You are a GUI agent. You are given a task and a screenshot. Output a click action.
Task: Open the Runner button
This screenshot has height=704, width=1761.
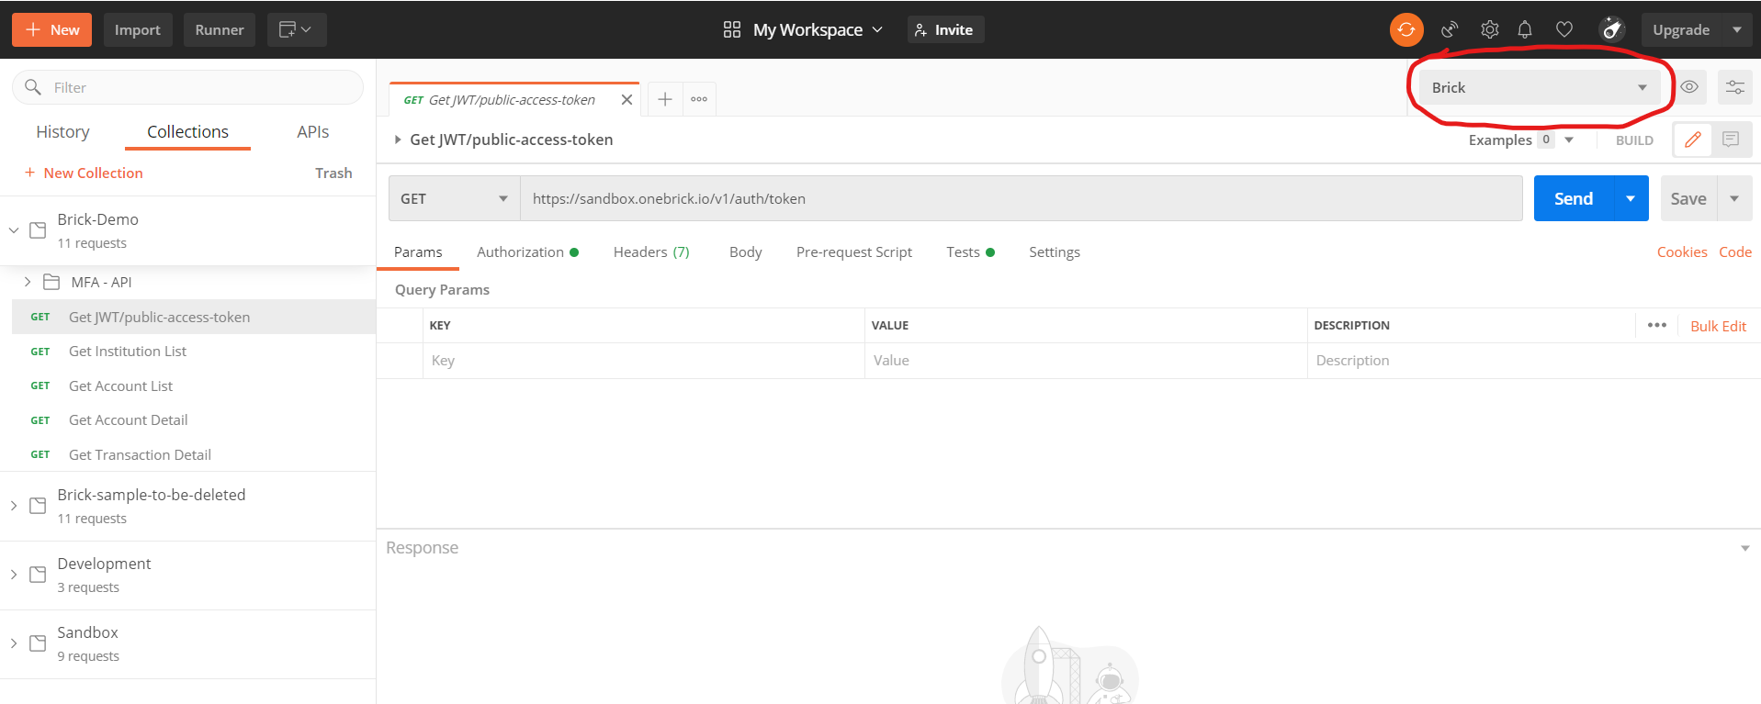220,29
